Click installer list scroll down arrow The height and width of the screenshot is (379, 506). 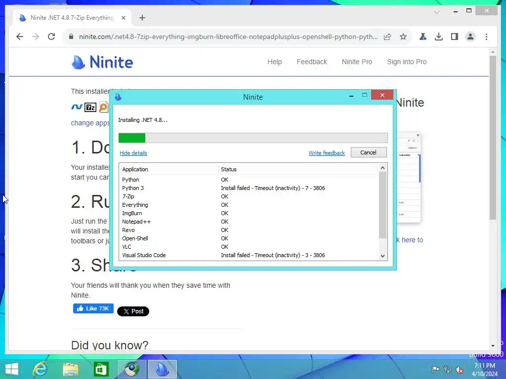tap(382, 256)
